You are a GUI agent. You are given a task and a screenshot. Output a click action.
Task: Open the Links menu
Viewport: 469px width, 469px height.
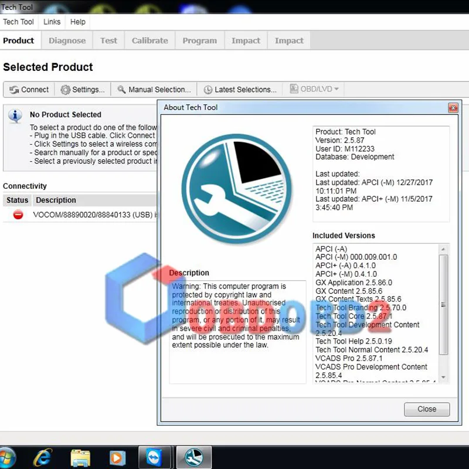click(x=52, y=22)
